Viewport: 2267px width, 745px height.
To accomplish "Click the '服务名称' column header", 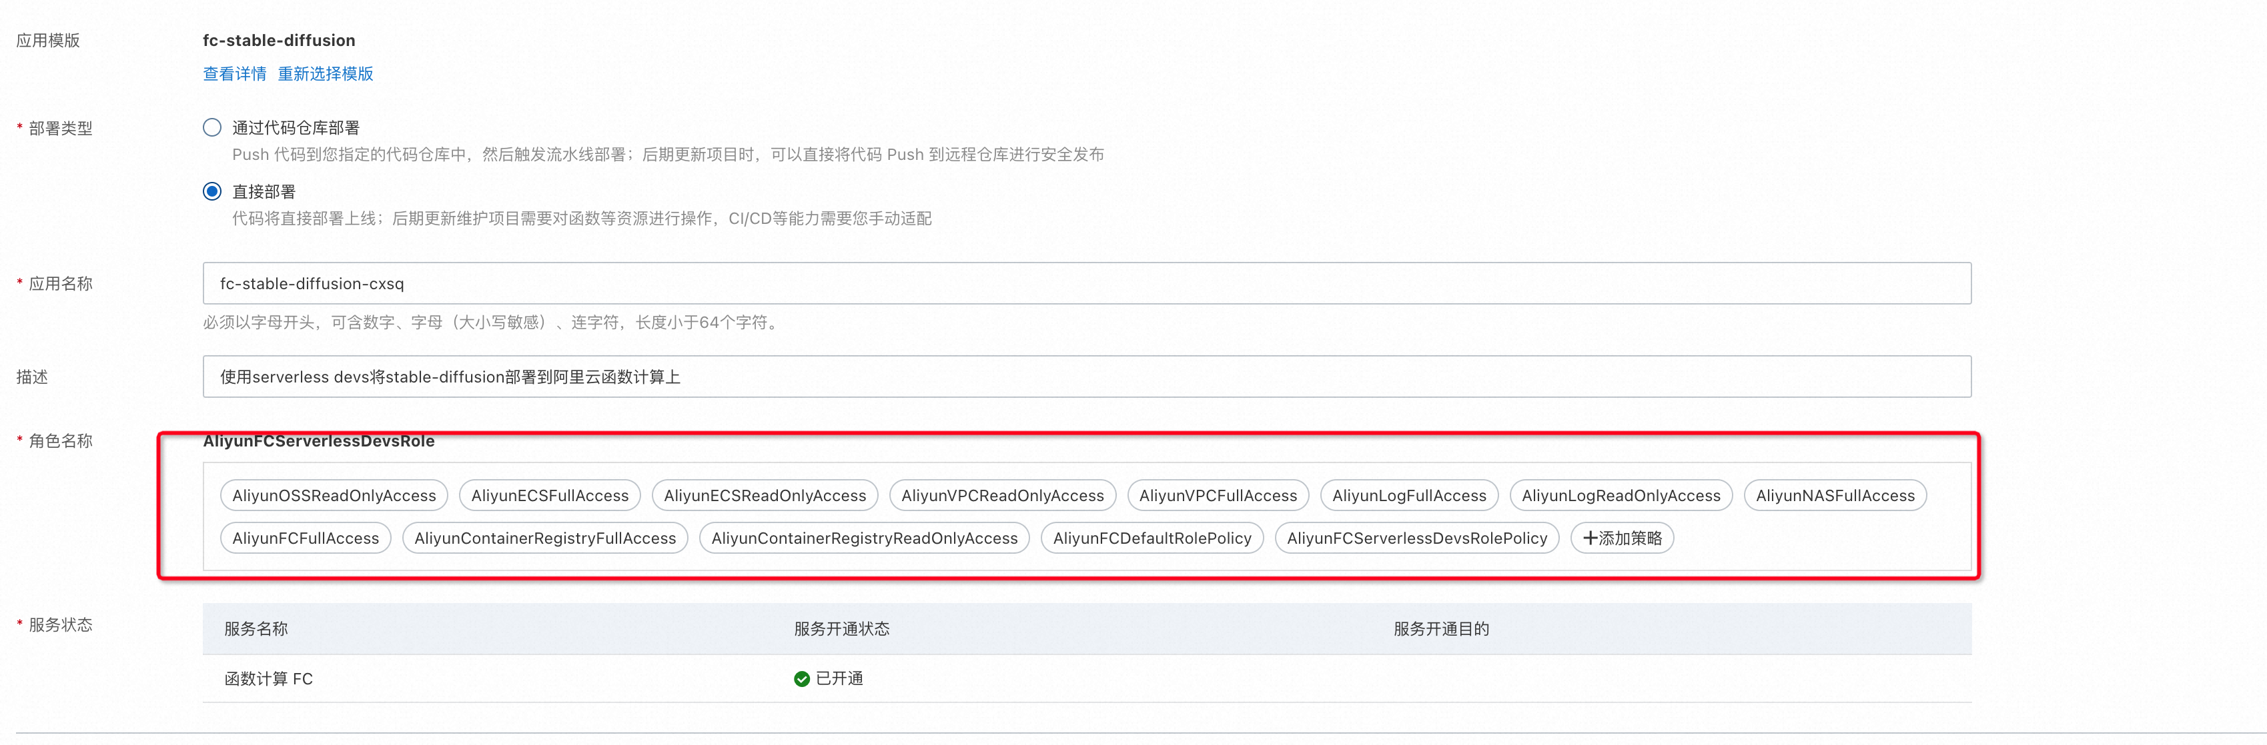I will pos(256,628).
